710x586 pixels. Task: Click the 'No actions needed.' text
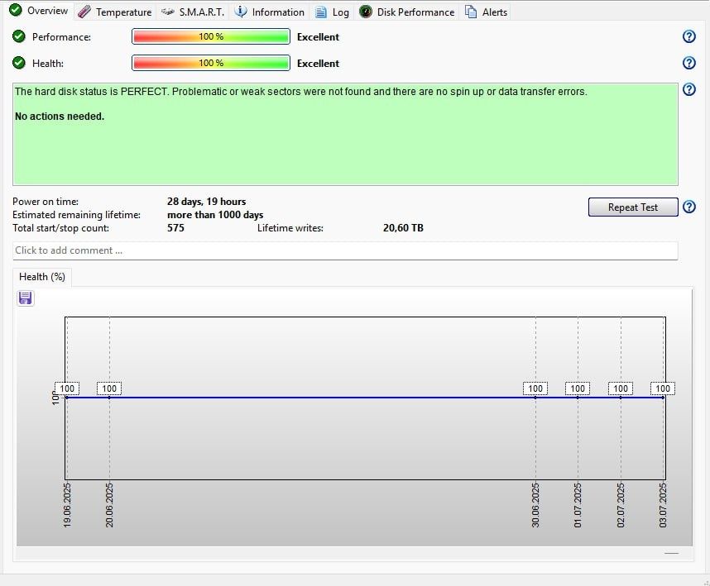tap(60, 117)
